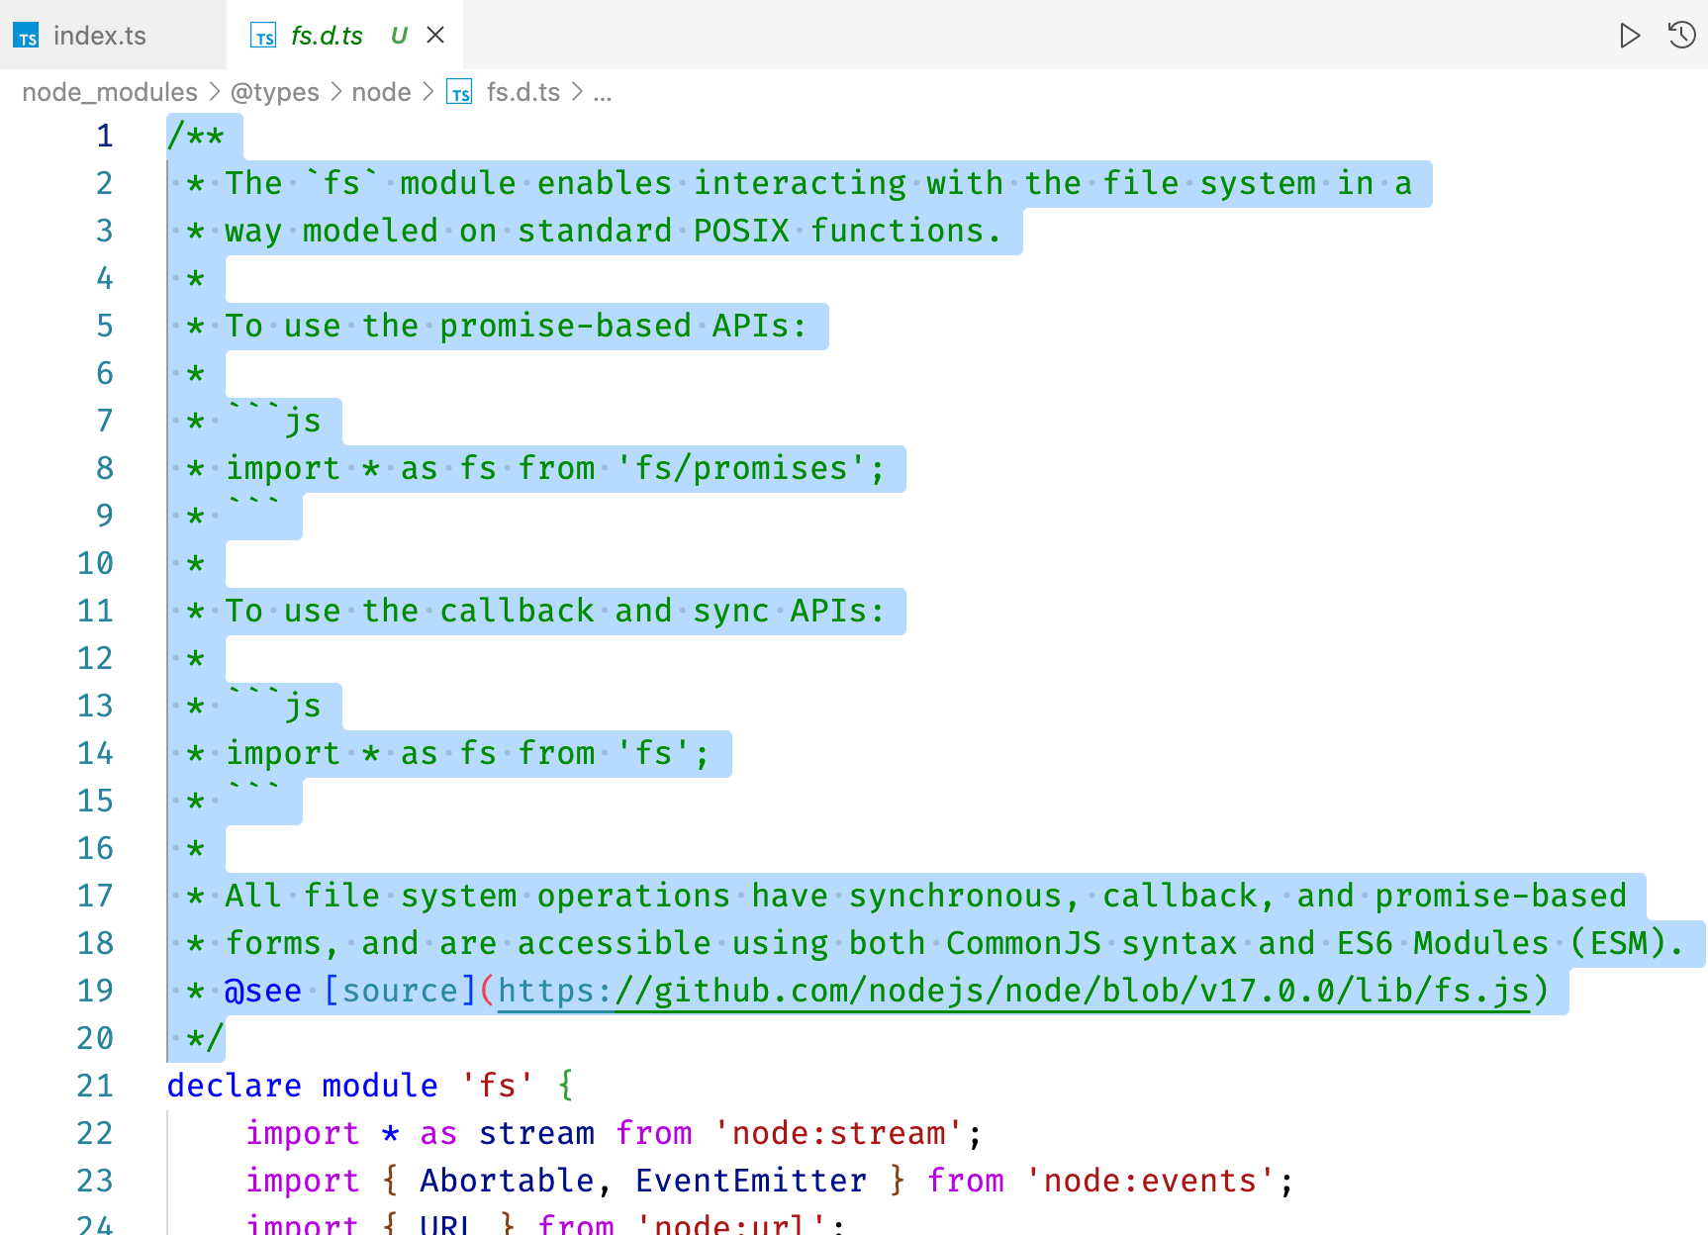1708x1235 pixels.
Task: Click 'Abortable' on line 23
Action: pyautogui.click(x=507, y=1181)
